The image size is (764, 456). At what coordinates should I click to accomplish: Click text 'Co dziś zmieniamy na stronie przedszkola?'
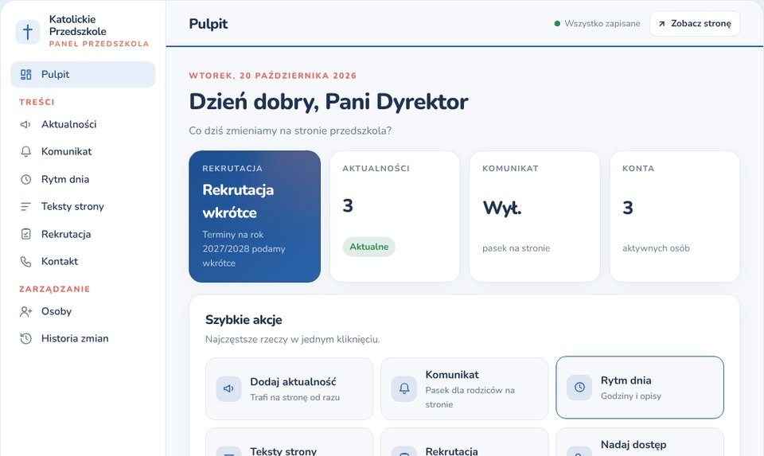(x=290, y=131)
